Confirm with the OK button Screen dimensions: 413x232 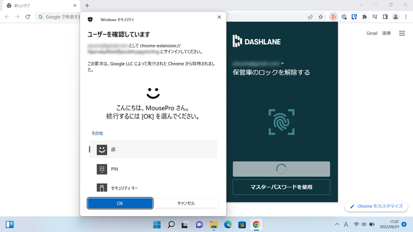coord(120,203)
